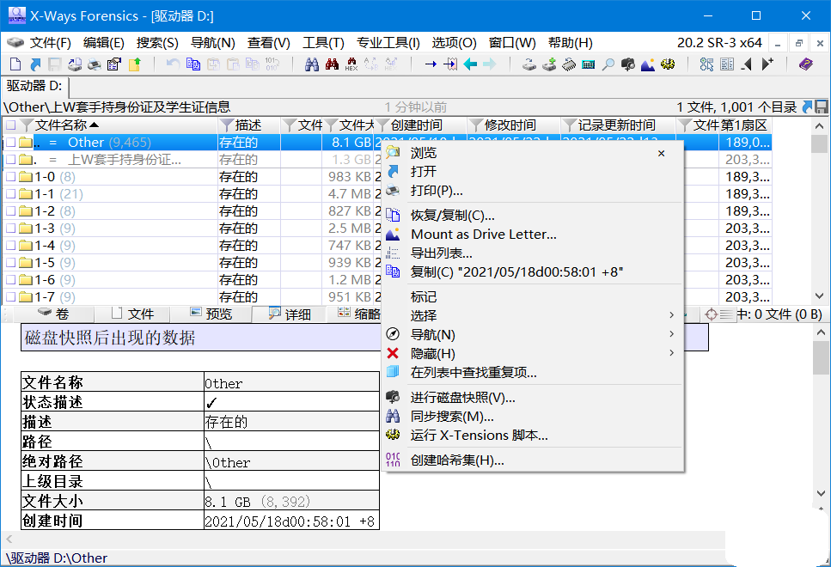Click the Go To Offset arrow icon
Screen dimensions: 831x567
pyautogui.click(x=431, y=64)
